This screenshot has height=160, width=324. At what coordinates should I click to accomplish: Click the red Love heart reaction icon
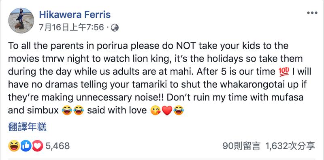tap(38, 146)
